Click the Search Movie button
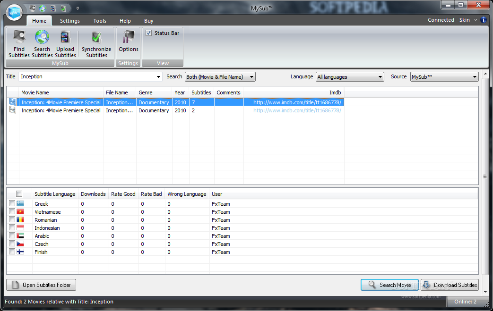The height and width of the screenshot is (311, 493). 389,285
